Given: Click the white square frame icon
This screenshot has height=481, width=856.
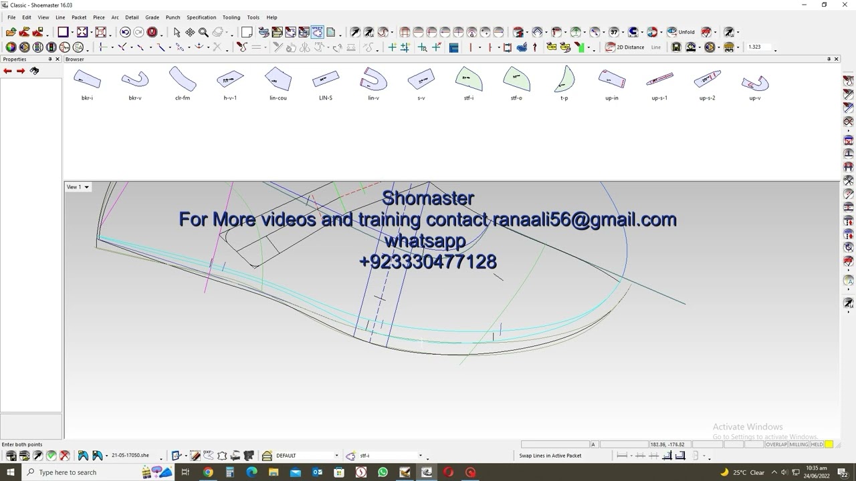Looking at the screenshot, I should point(63,32).
